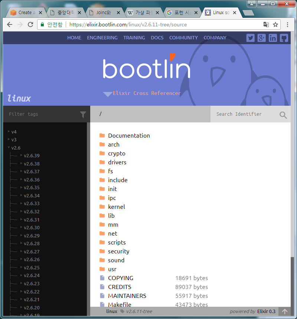The height and width of the screenshot is (319, 297).
Task: Open Chrome's three-dot menu
Action: [287, 24]
